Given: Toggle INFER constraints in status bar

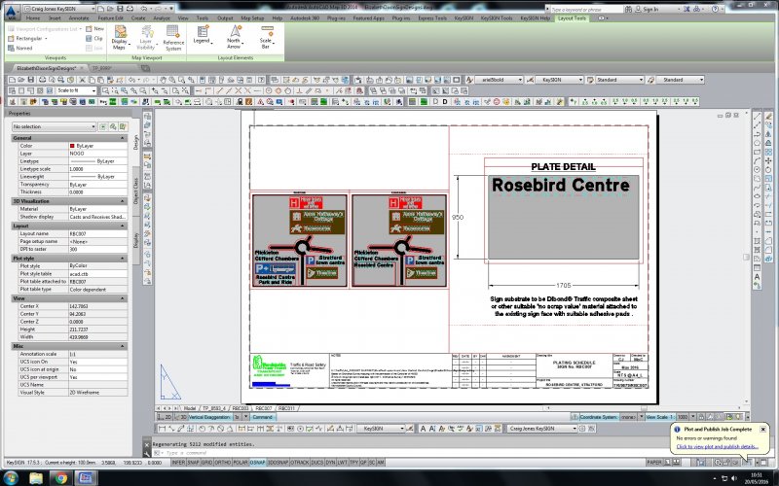Looking at the screenshot, I should (x=178, y=463).
